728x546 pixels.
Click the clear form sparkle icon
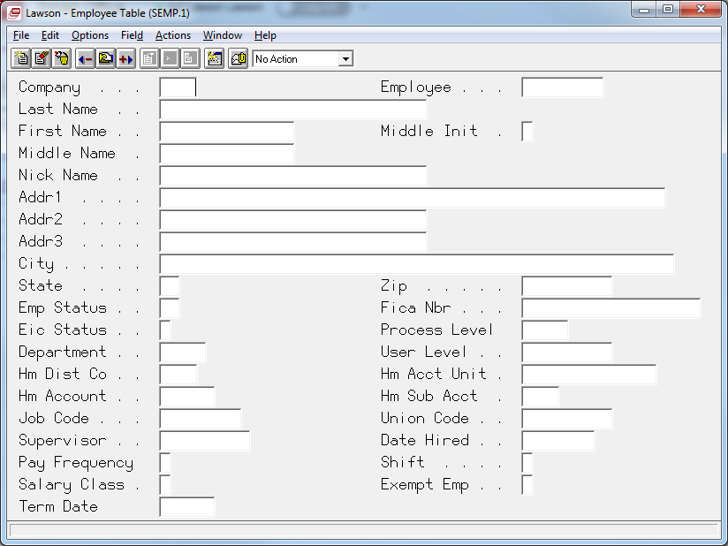point(214,58)
